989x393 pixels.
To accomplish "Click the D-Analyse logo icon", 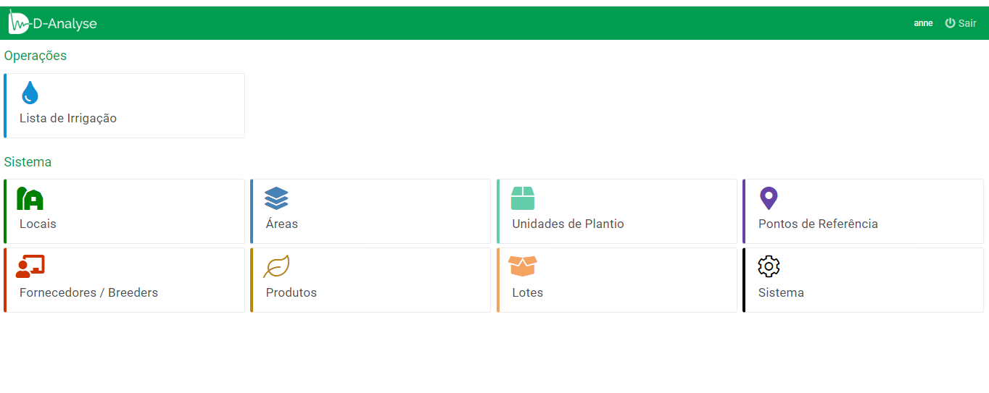I will pos(20,22).
